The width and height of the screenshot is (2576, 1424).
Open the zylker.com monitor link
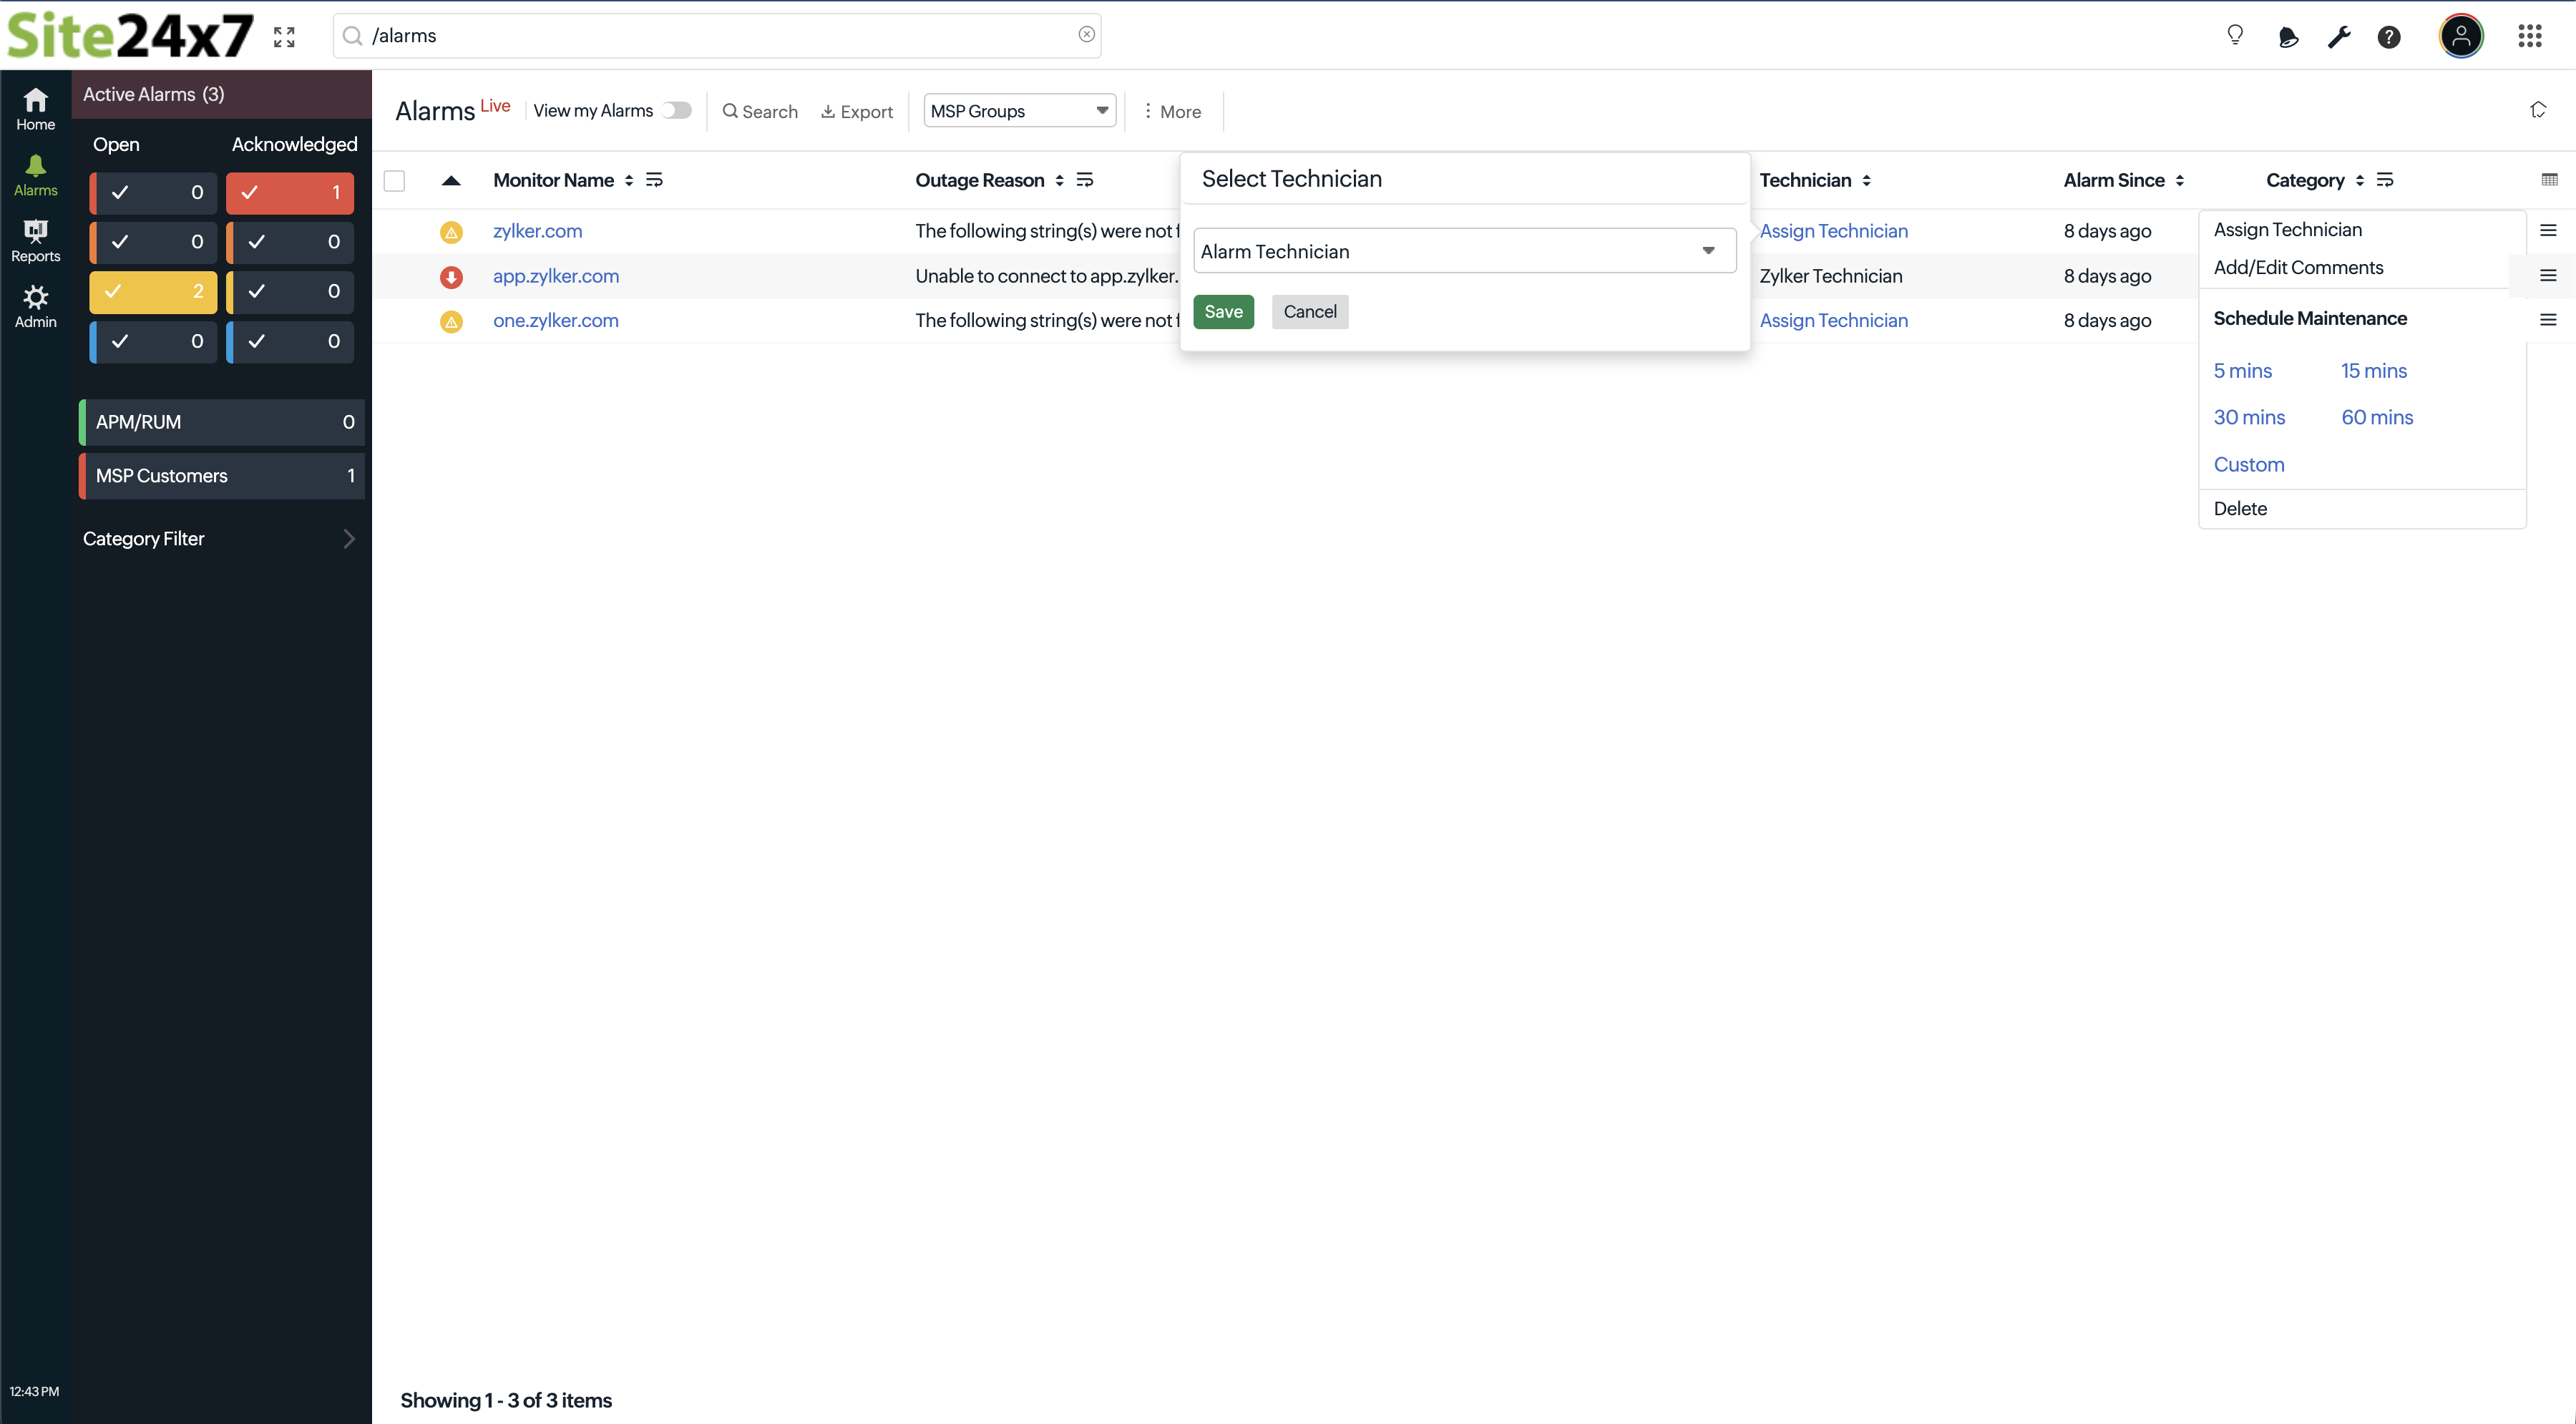[x=537, y=231]
